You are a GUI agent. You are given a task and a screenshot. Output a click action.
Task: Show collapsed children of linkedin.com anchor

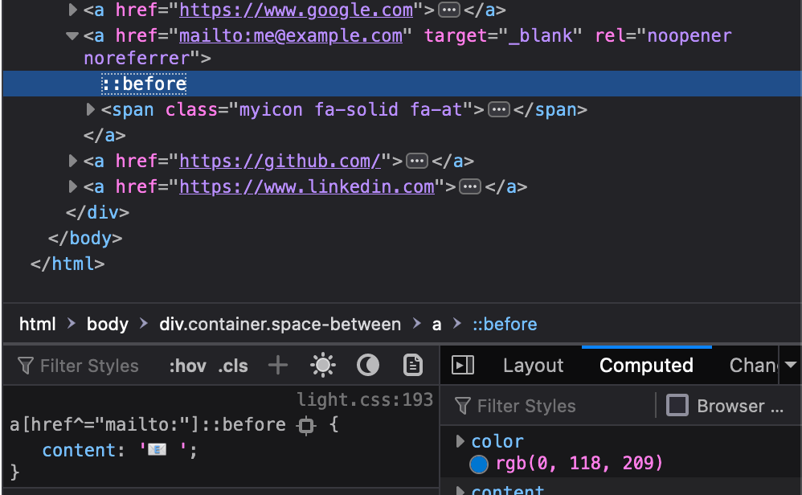coord(470,186)
